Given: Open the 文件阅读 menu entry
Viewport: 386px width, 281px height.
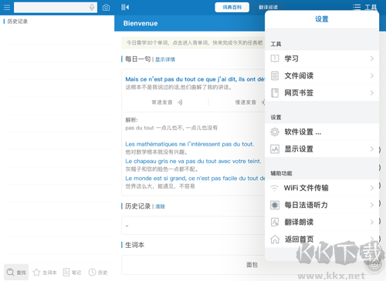Looking at the screenshot, I should (x=322, y=75).
